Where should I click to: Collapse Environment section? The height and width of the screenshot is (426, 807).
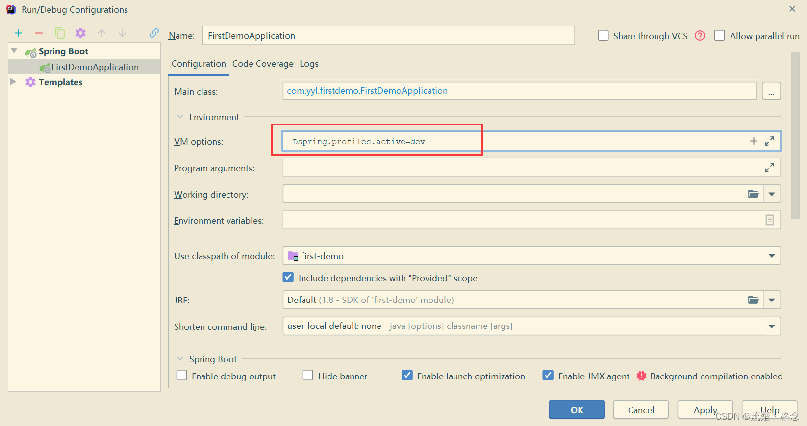coord(180,117)
